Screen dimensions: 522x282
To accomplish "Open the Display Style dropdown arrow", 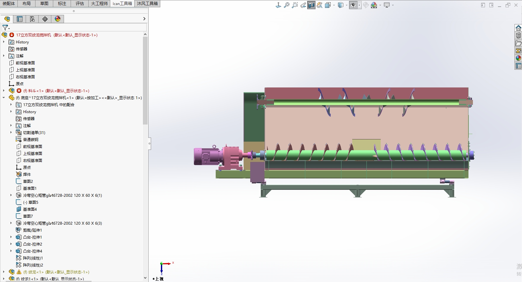I will click(347, 5).
